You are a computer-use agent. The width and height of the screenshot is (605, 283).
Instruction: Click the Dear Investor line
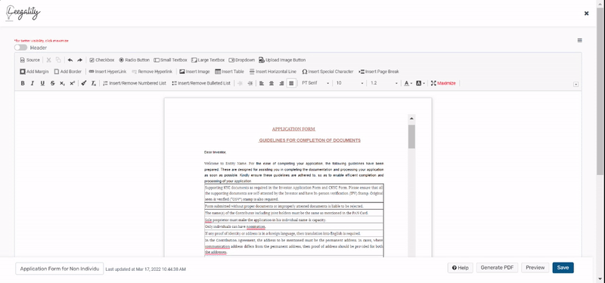click(216, 152)
